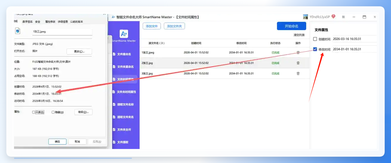Enable the 创建时间 checkbox
Image resolution: width=391 pixels, height=163 pixels.
click(315, 39)
